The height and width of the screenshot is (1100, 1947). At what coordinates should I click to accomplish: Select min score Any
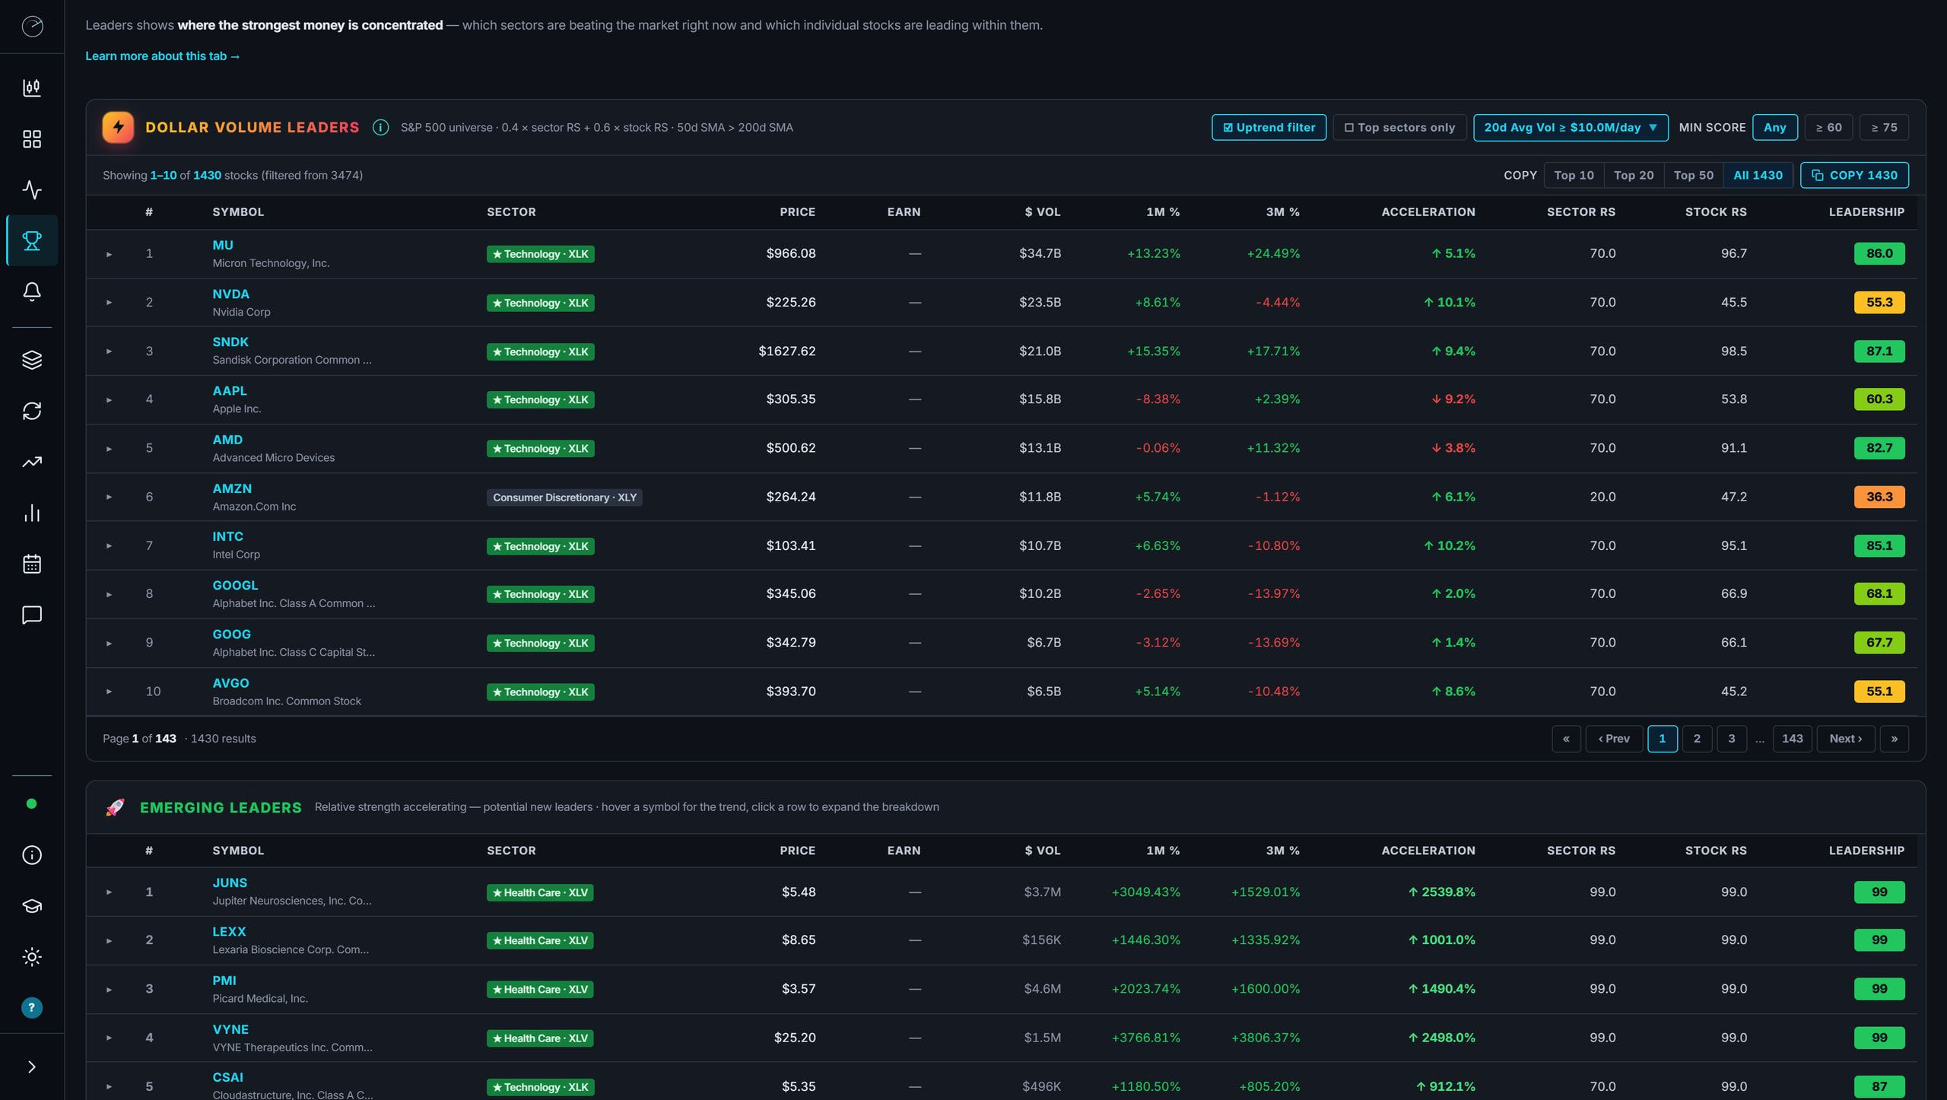(x=1774, y=128)
